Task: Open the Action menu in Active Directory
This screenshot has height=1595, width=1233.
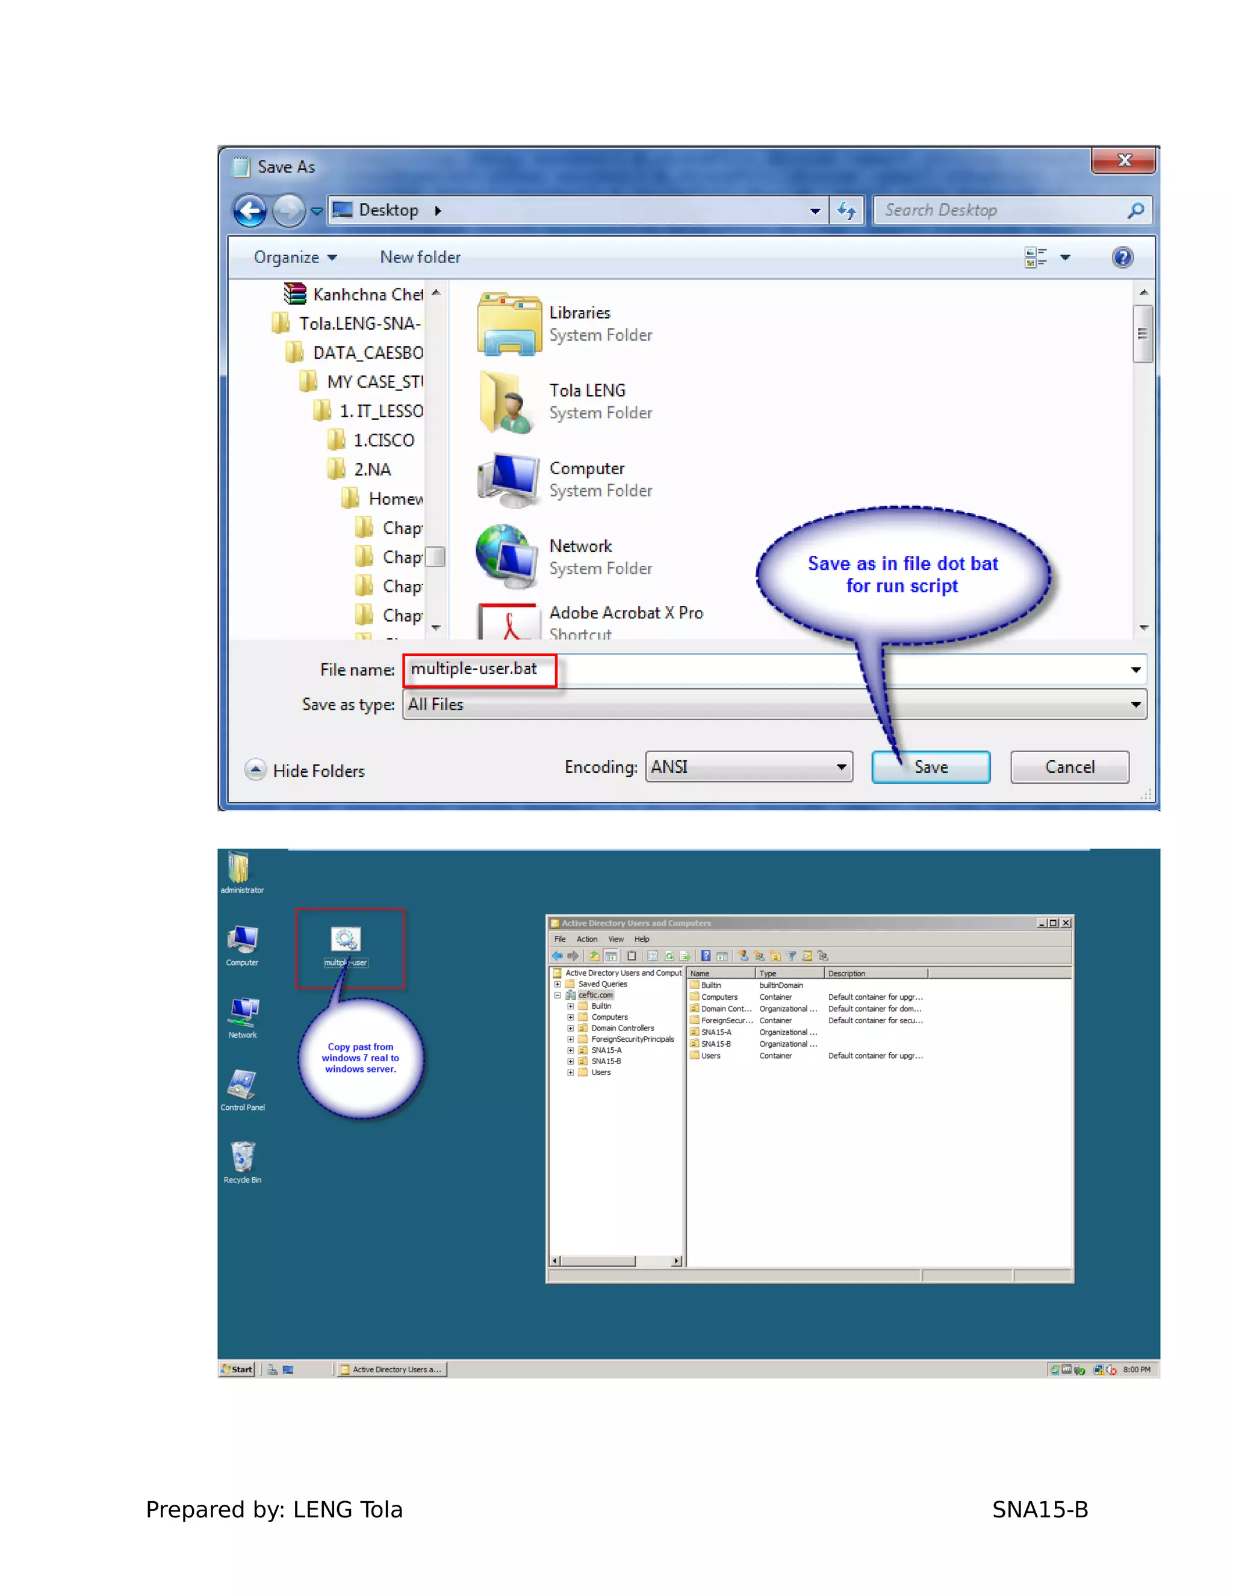Action: [x=586, y=939]
